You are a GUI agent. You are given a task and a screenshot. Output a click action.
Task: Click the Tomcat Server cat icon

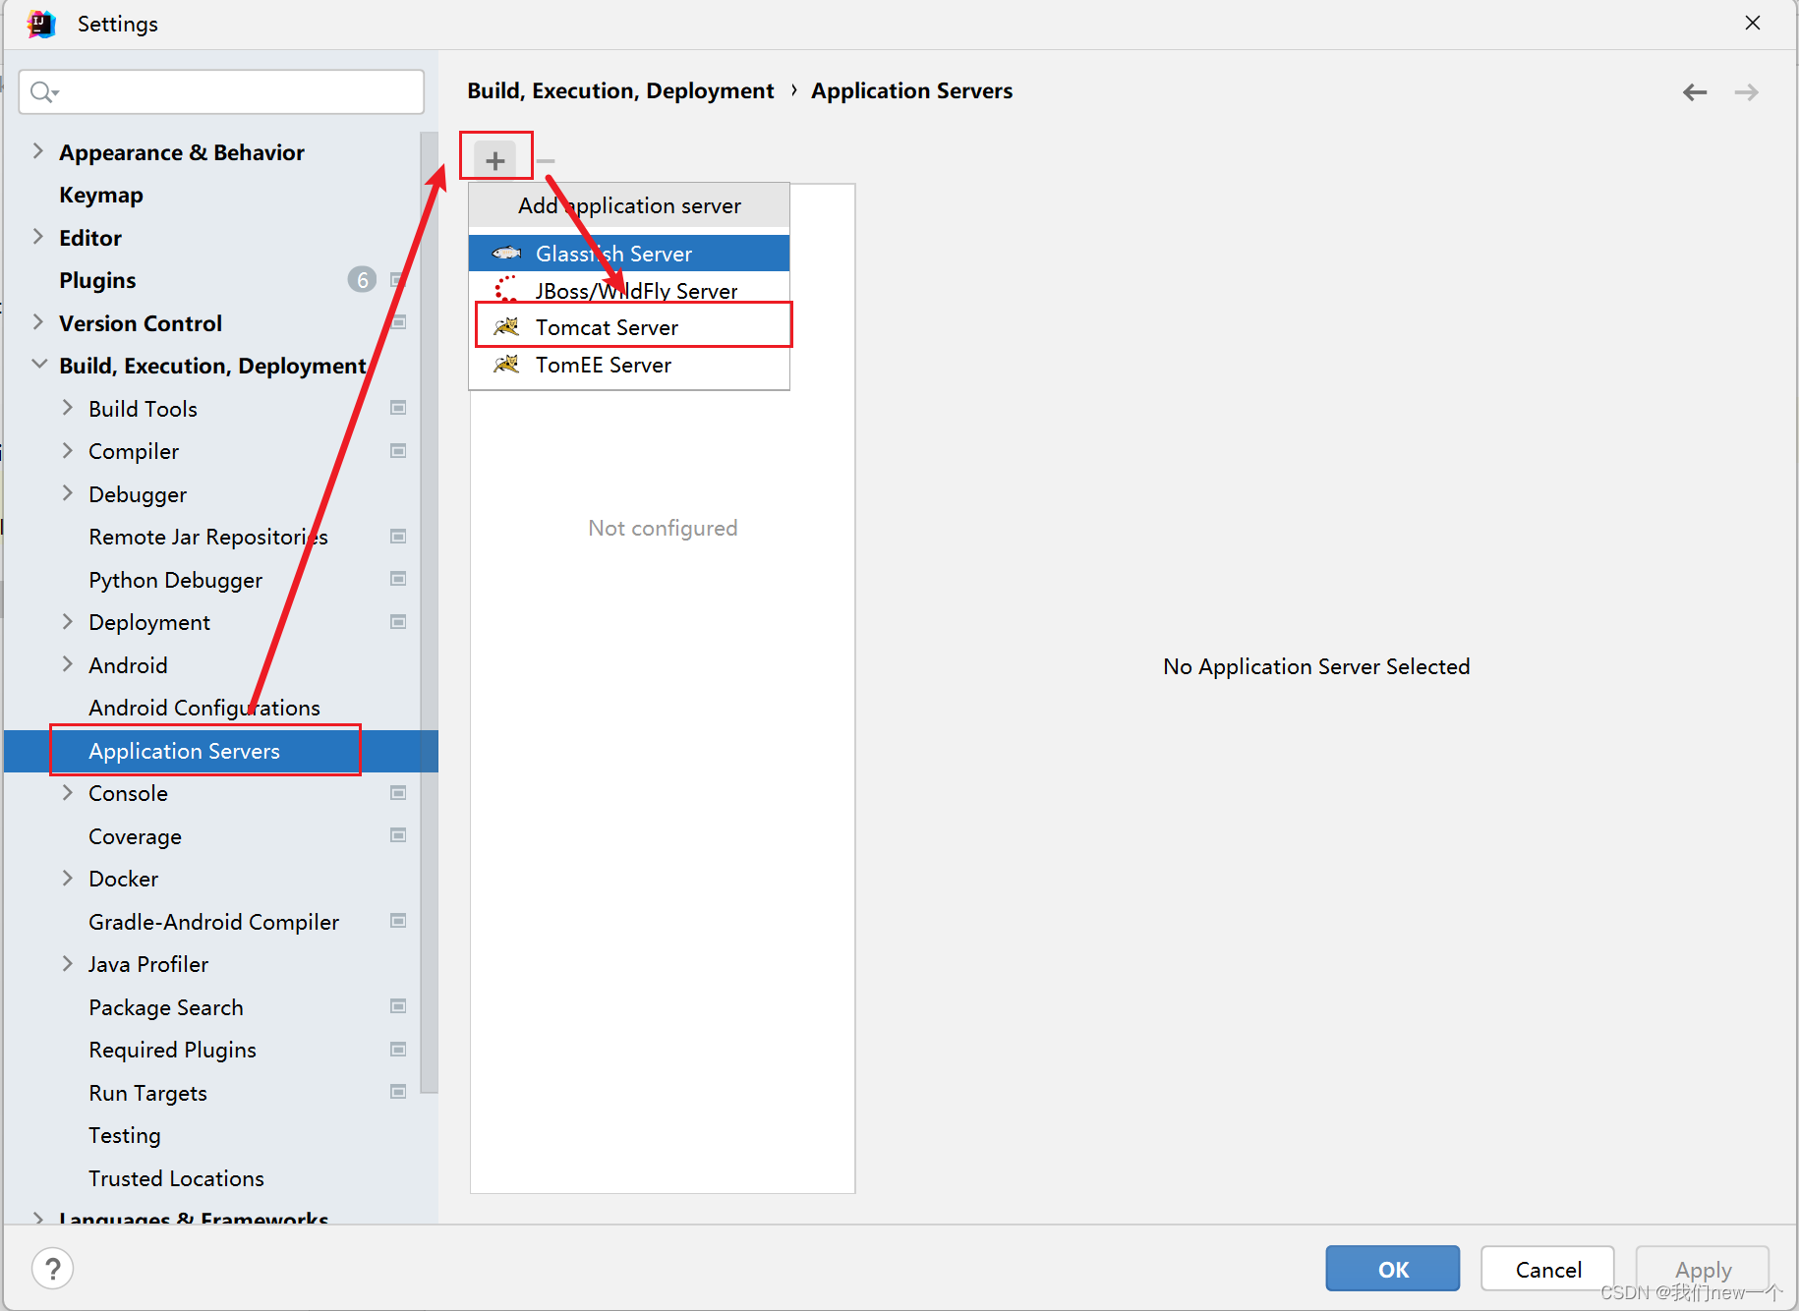tap(506, 326)
